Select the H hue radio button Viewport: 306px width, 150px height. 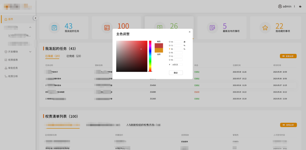point(170,42)
